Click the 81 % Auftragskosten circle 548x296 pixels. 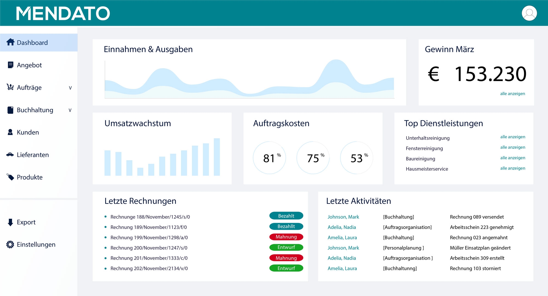coord(269,158)
